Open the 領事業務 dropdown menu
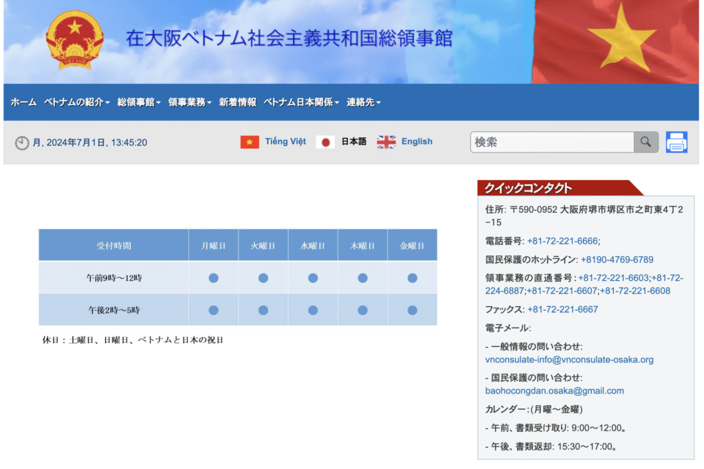Screen dimensions: 704x469 pos(190,102)
